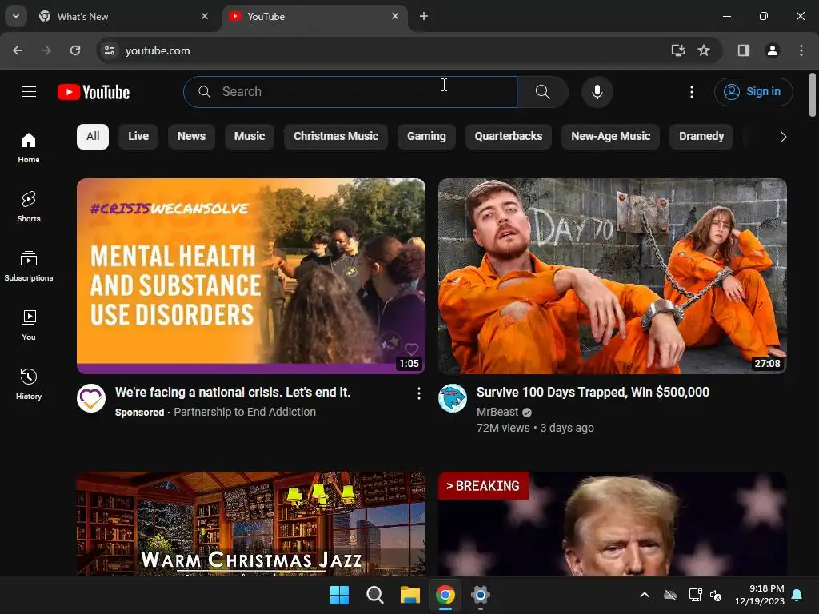Screen dimensions: 819x614
Task: Go to Home in sidebar
Action: tap(29, 148)
